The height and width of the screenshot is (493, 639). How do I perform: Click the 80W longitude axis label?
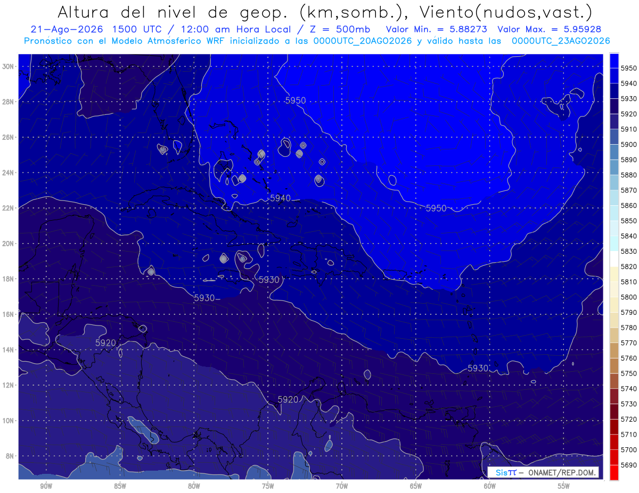pyautogui.click(x=194, y=486)
